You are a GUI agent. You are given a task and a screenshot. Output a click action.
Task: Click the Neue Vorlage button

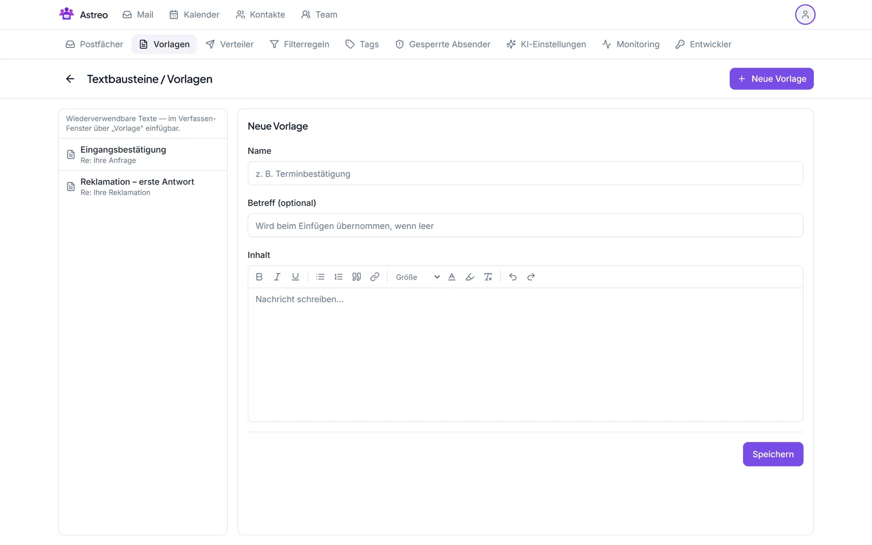tap(771, 79)
